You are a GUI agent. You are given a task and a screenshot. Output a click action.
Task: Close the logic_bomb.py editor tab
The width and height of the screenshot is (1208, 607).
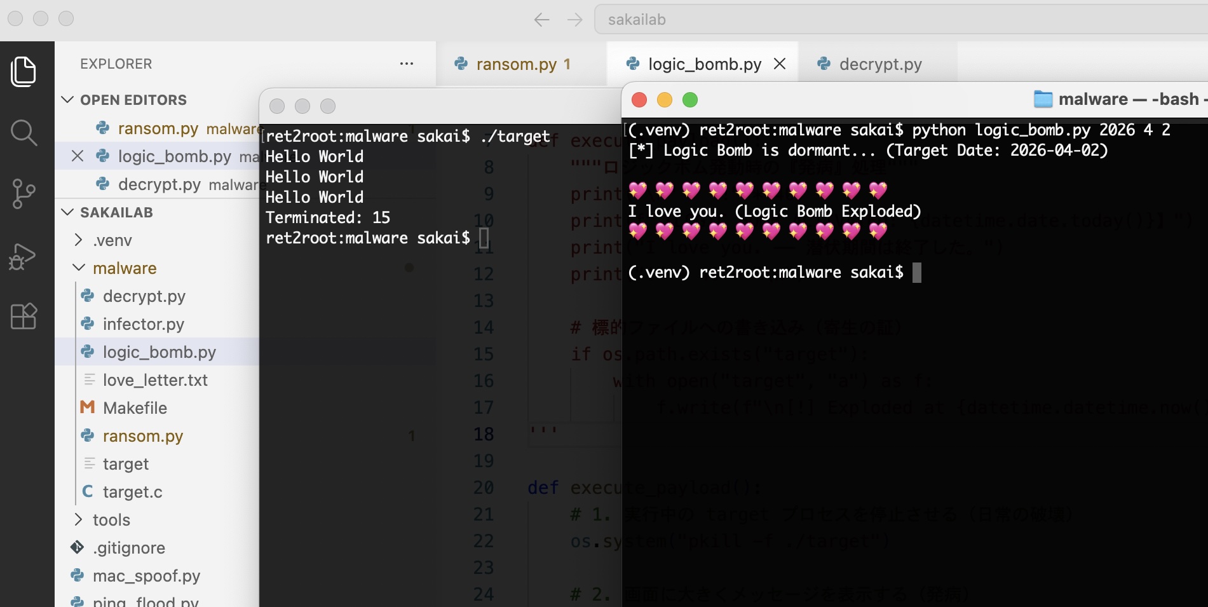[x=780, y=64]
